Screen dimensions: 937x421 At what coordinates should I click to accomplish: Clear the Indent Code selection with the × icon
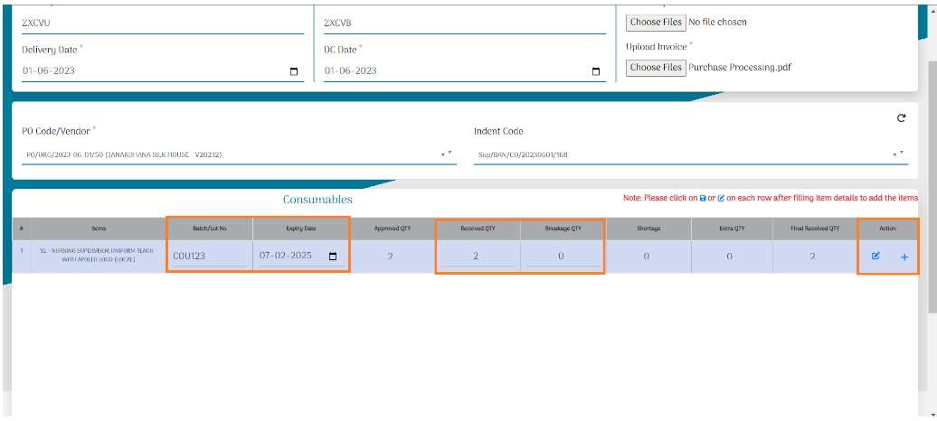[894, 154]
